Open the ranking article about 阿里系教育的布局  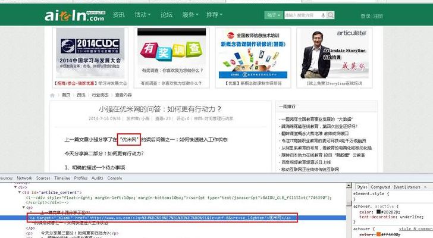pos(327,148)
